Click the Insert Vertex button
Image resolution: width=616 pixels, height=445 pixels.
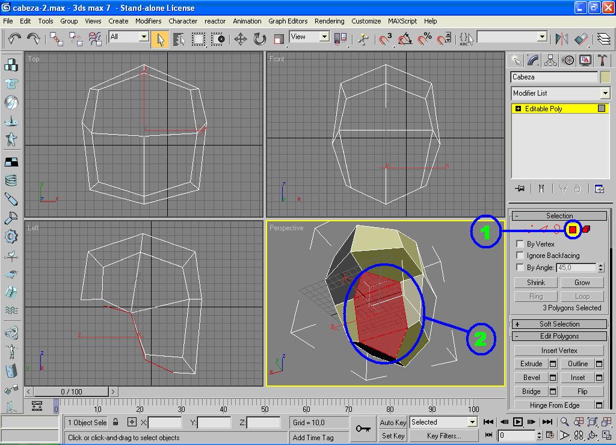559,351
